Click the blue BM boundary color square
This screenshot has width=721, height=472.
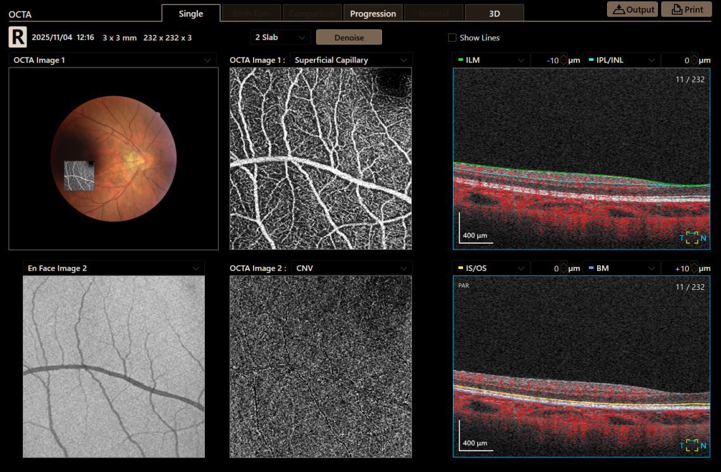(x=591, y=268)
